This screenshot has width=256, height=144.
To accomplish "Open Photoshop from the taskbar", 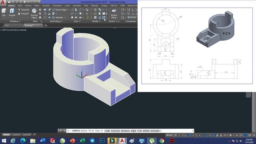I will (102, 140).
